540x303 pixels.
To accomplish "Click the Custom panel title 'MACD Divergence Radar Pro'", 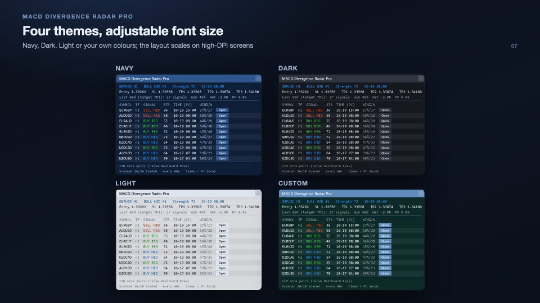I will 307,194.
